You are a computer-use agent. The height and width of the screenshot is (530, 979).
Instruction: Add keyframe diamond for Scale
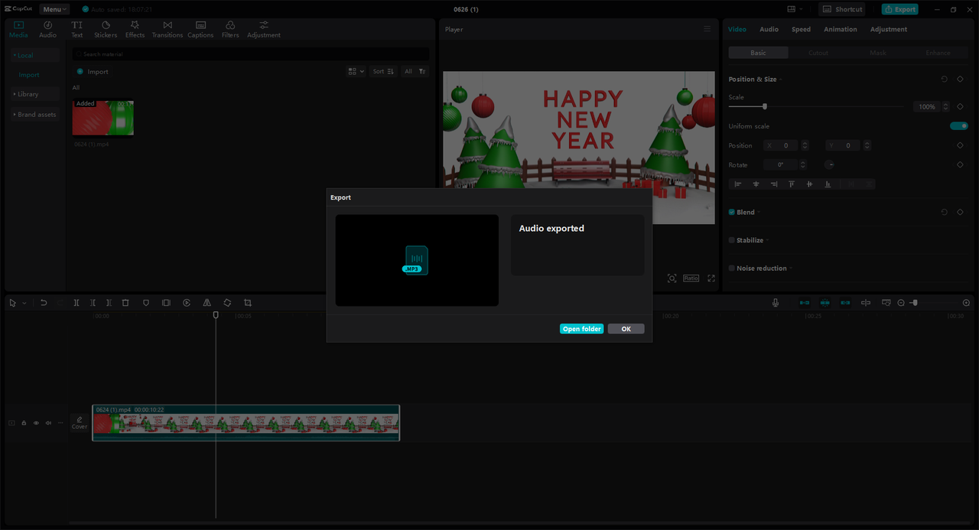coord(960,106)
